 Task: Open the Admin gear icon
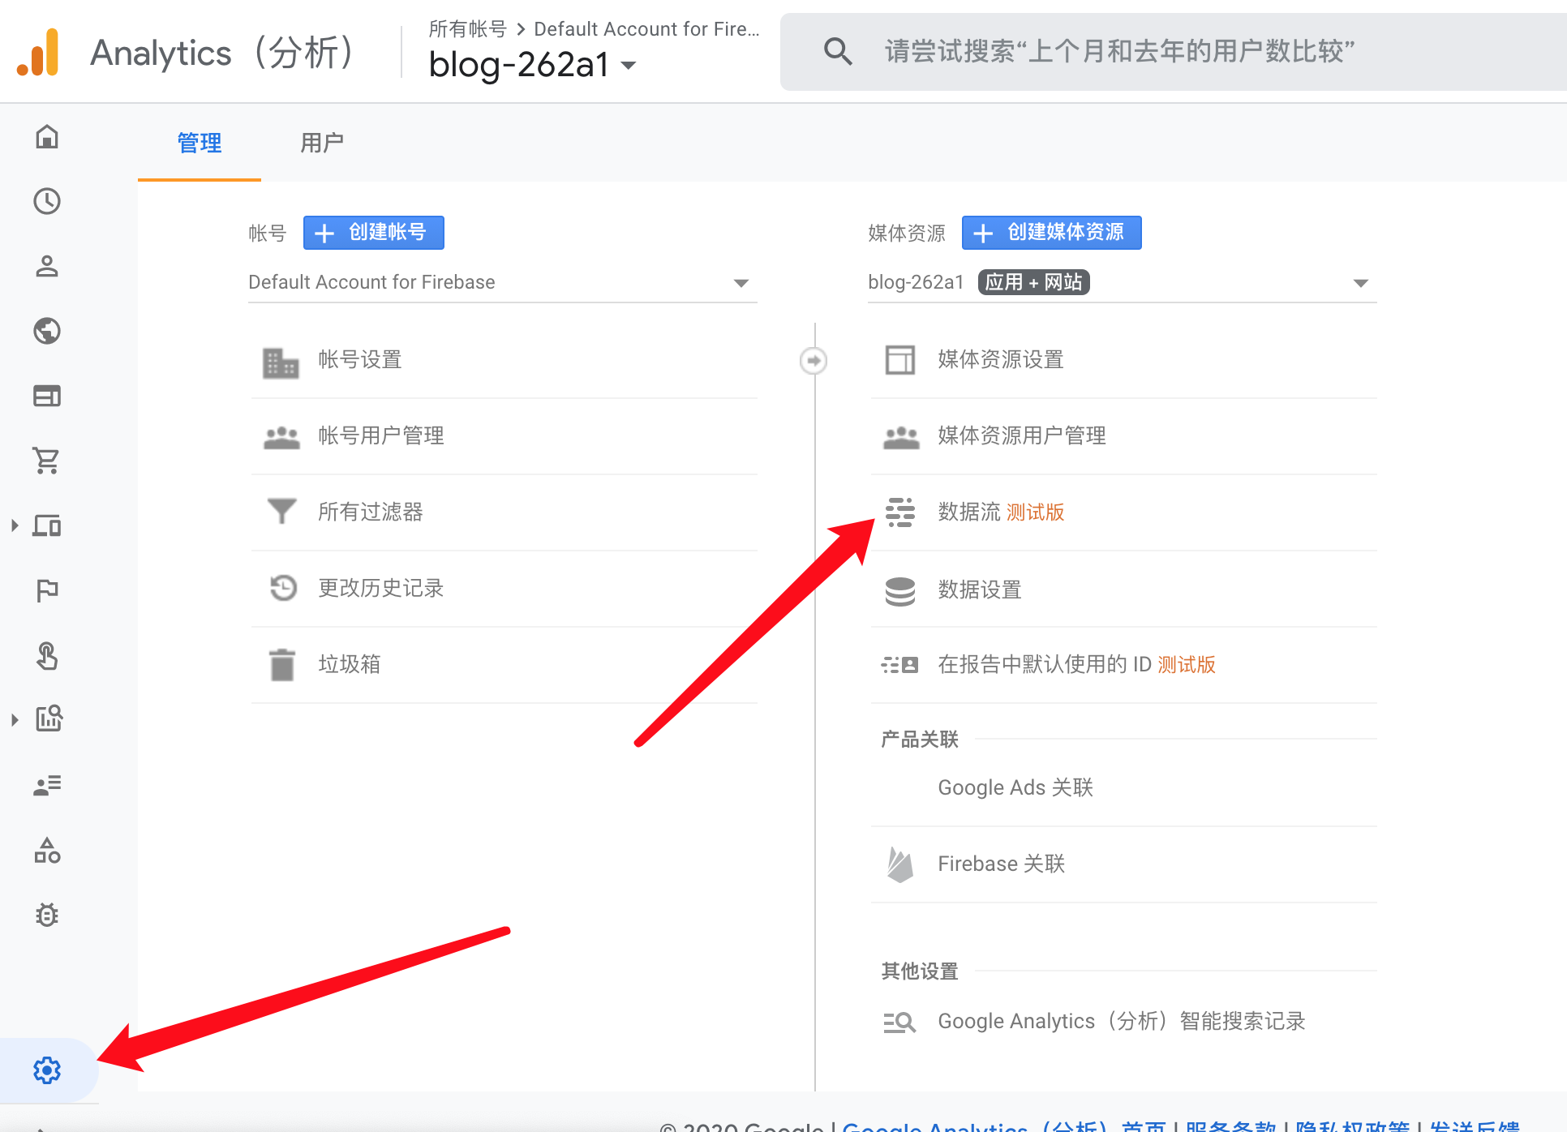click(47, 1070)
